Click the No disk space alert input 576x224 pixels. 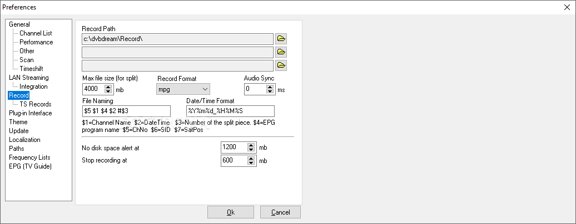point(235,147)
